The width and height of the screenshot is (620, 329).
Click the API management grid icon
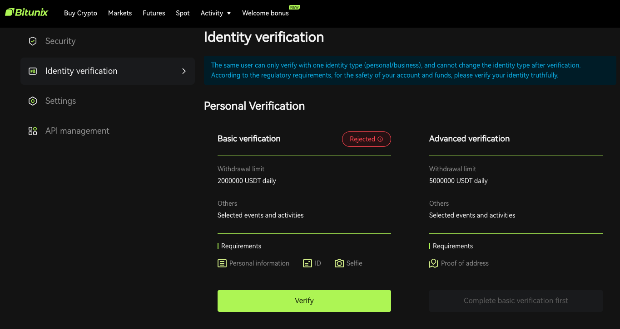pos(32,131)
